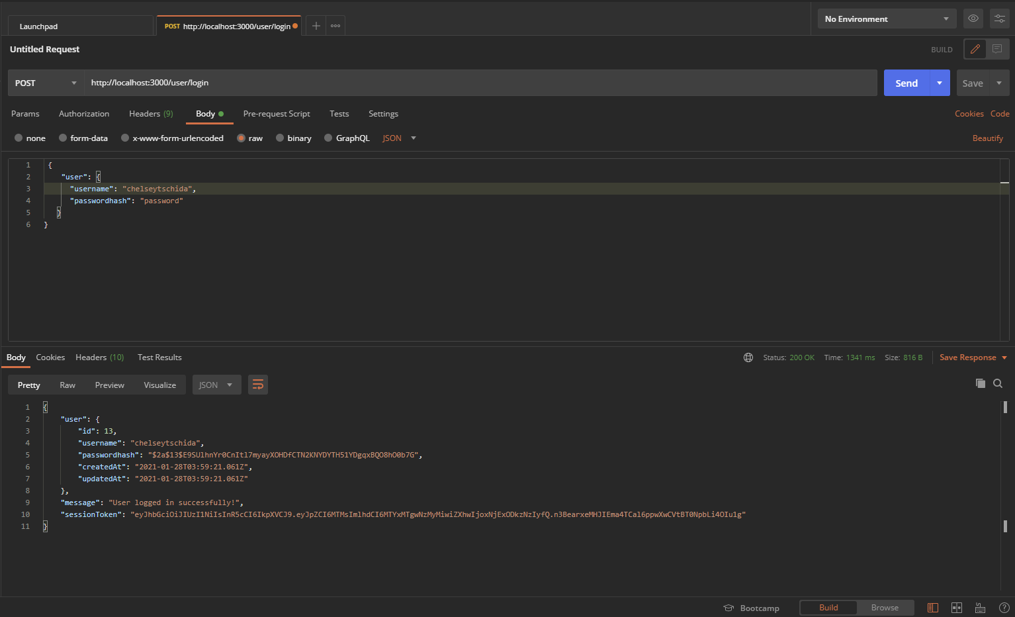This screenshot has height=617, width=1015.
Task: Open the response Headers (10) tab
Action: coord(100,357)
